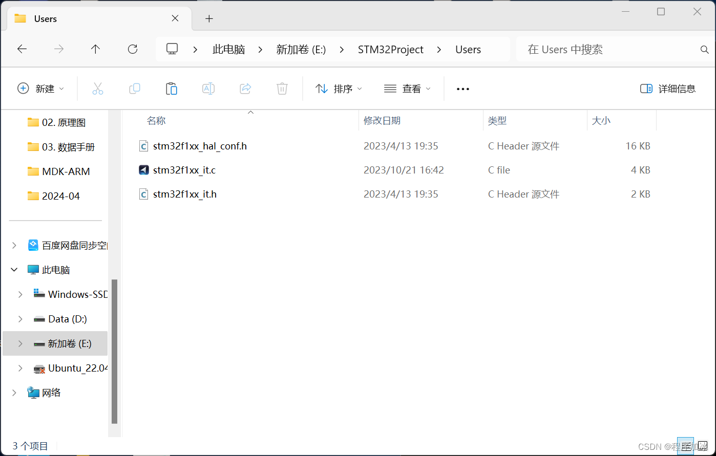Viewport: 716px width, 456px height.
Task: Sort files by 名称 column
Action: pyautogui.click(x=156, y=121)
